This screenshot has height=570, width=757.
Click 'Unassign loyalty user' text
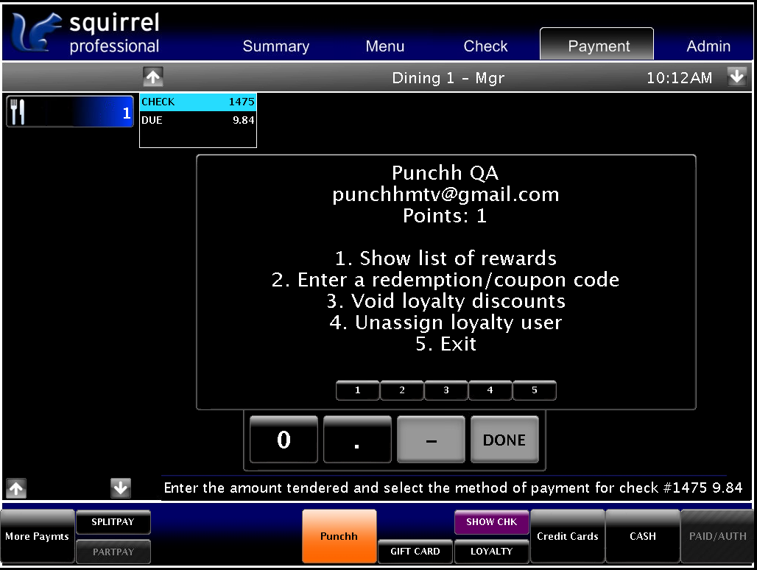point(458,323)
